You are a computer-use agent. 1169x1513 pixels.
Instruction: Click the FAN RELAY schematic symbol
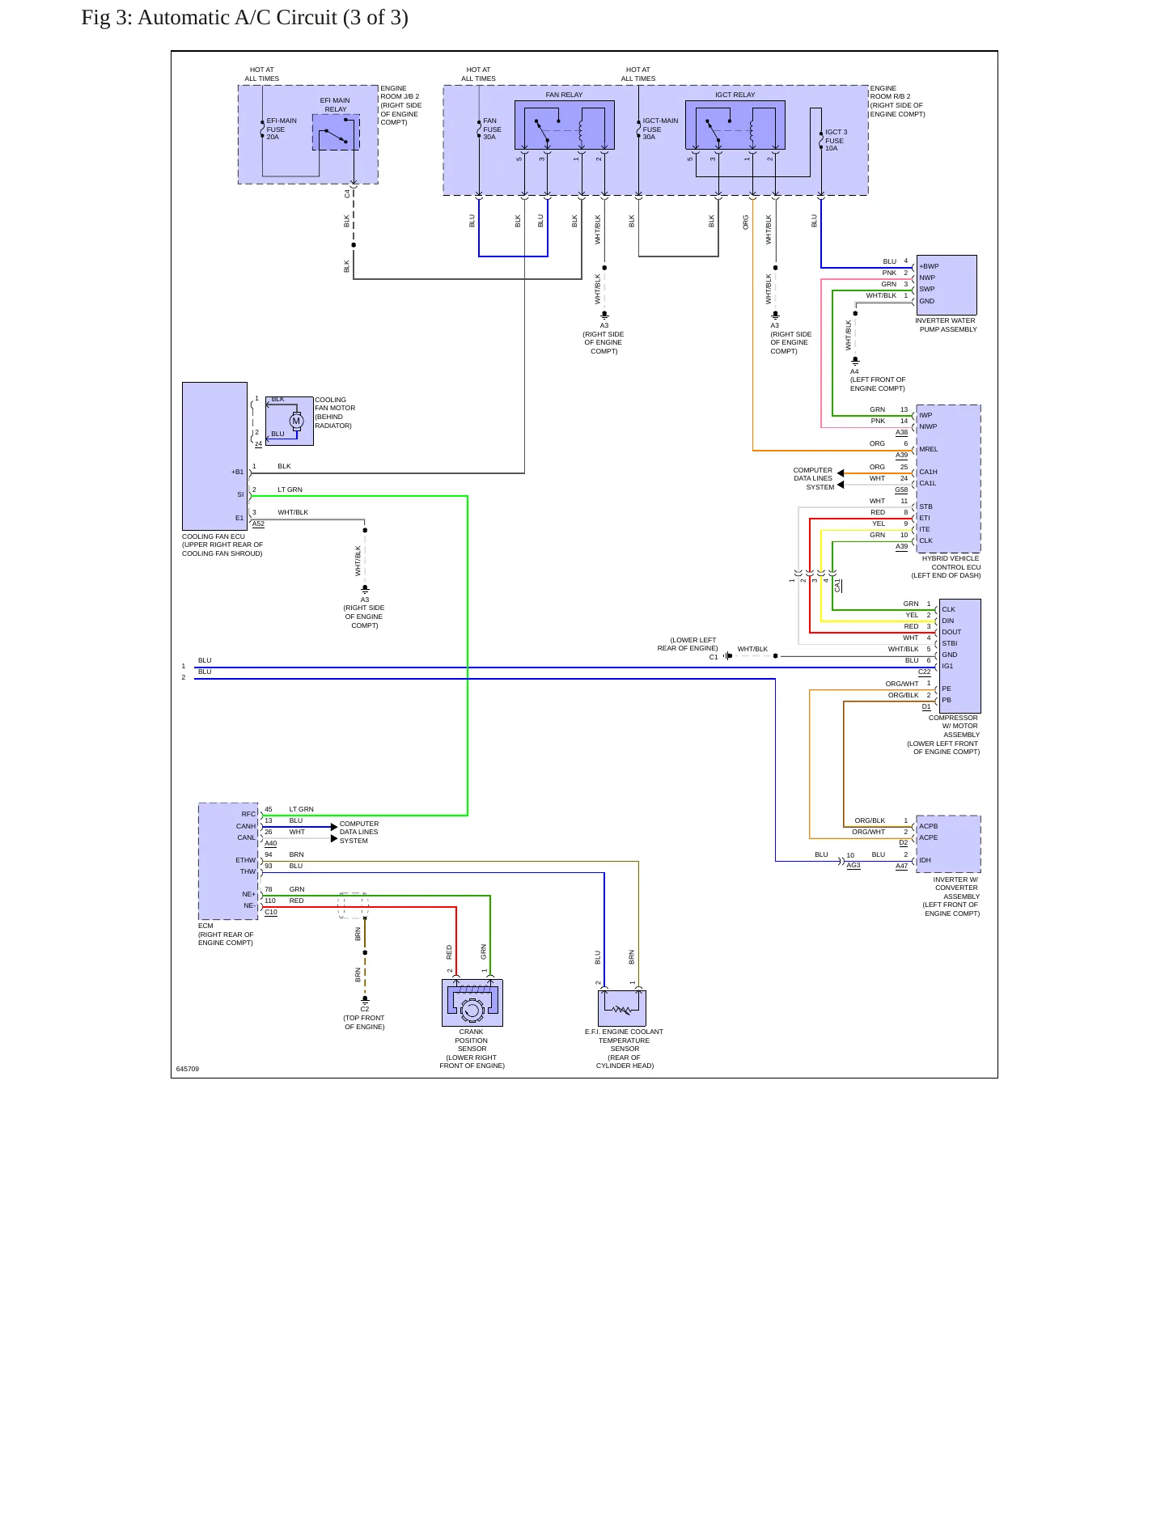coord(565,125)
